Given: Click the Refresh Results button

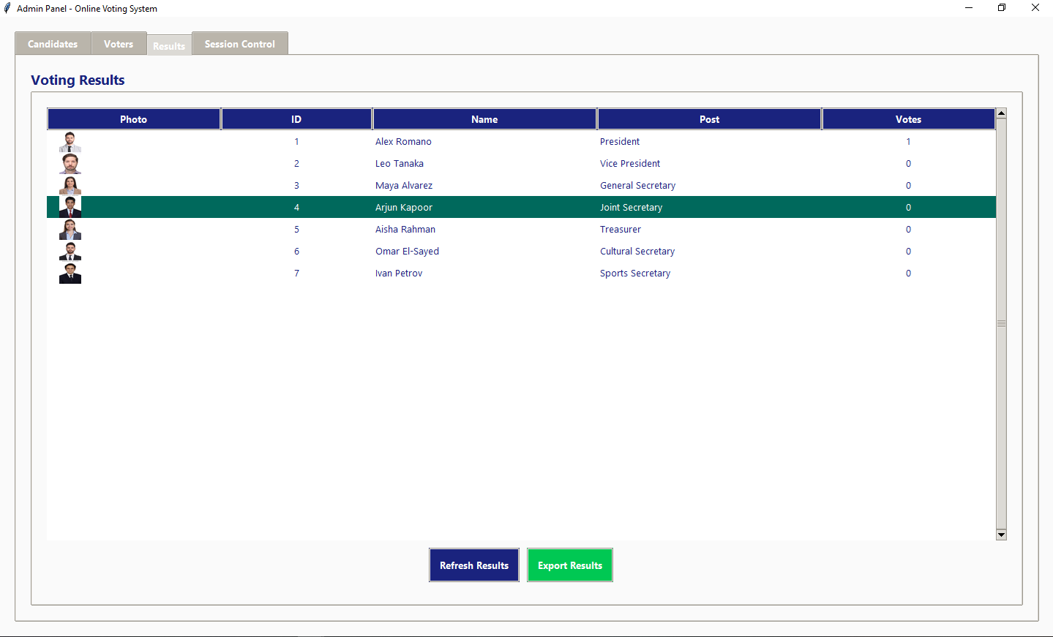Looking at the screenshot, I should 473,565.
